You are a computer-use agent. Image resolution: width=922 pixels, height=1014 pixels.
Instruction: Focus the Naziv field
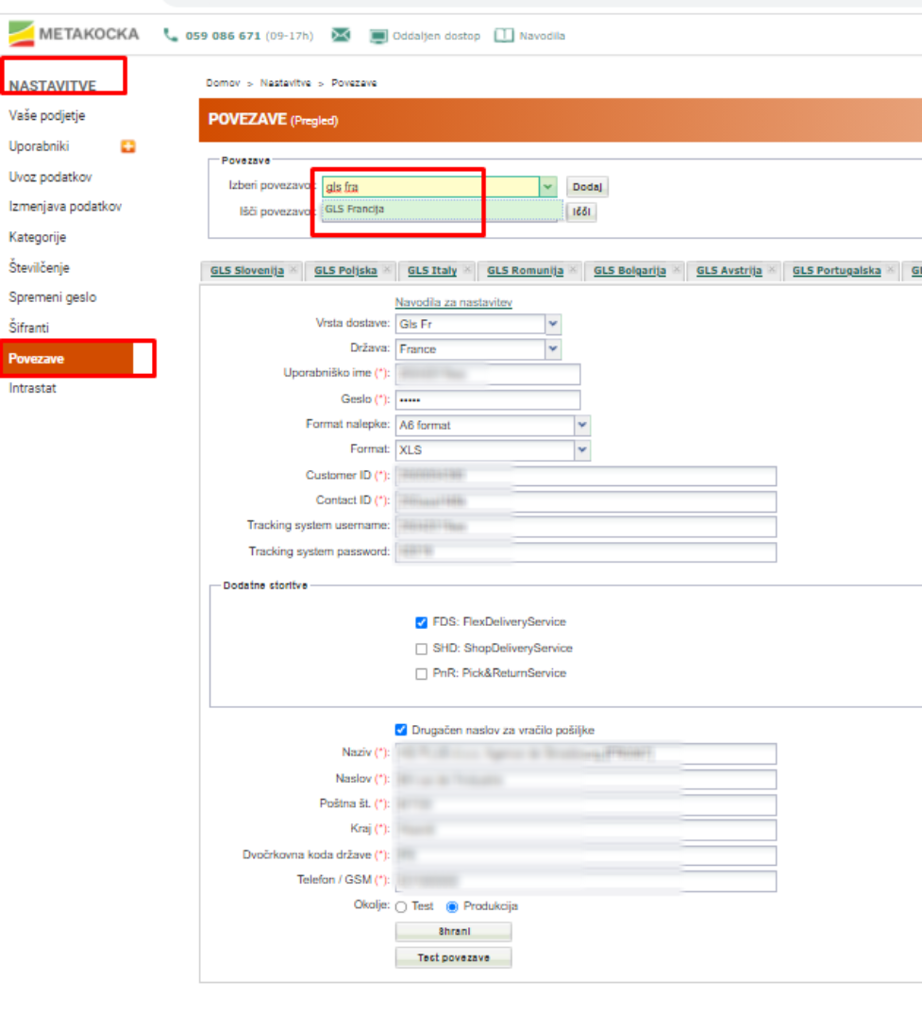point(586,753)
